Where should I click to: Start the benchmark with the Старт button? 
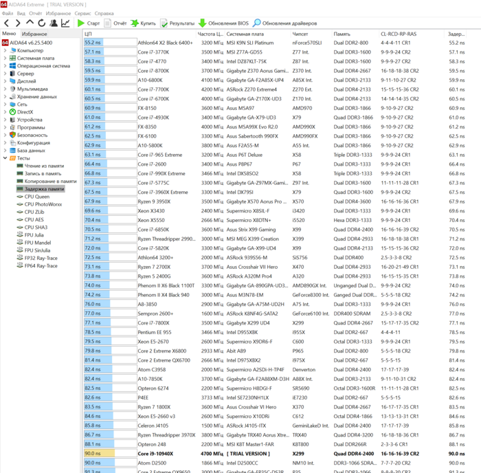tap(89, 23)
